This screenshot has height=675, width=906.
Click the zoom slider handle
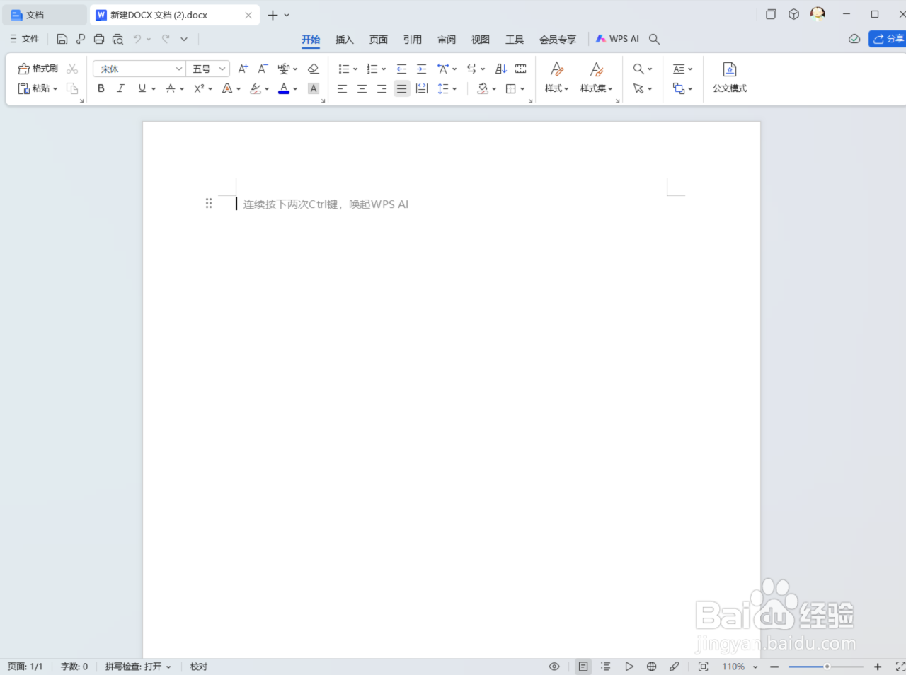(x=827, y=667)
